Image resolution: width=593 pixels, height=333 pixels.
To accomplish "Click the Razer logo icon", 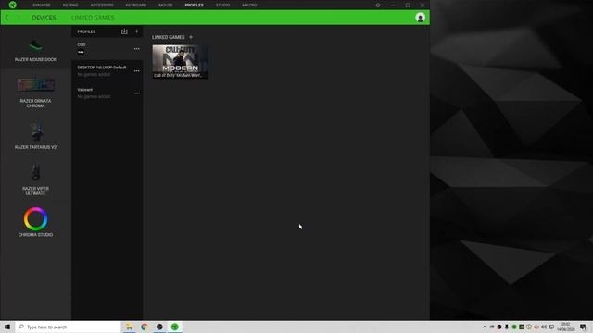I will [x=12, y=5].
